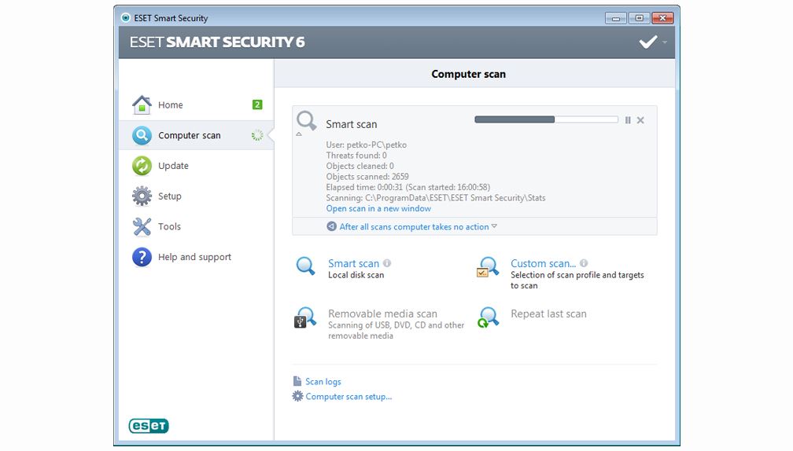Click the green Update arrows icon
793x451 pixels.
click(142, 166)
